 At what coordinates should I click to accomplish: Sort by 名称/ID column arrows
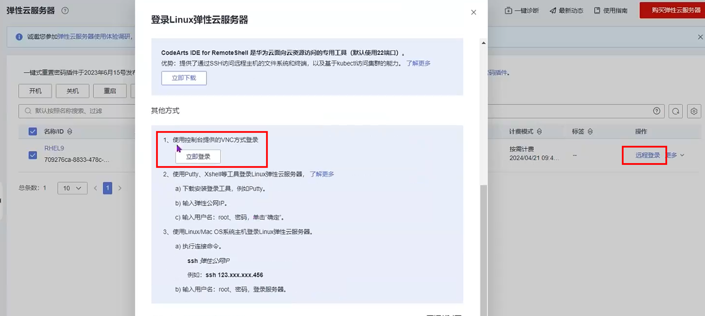pyautogui.click(x=70, y=132)
